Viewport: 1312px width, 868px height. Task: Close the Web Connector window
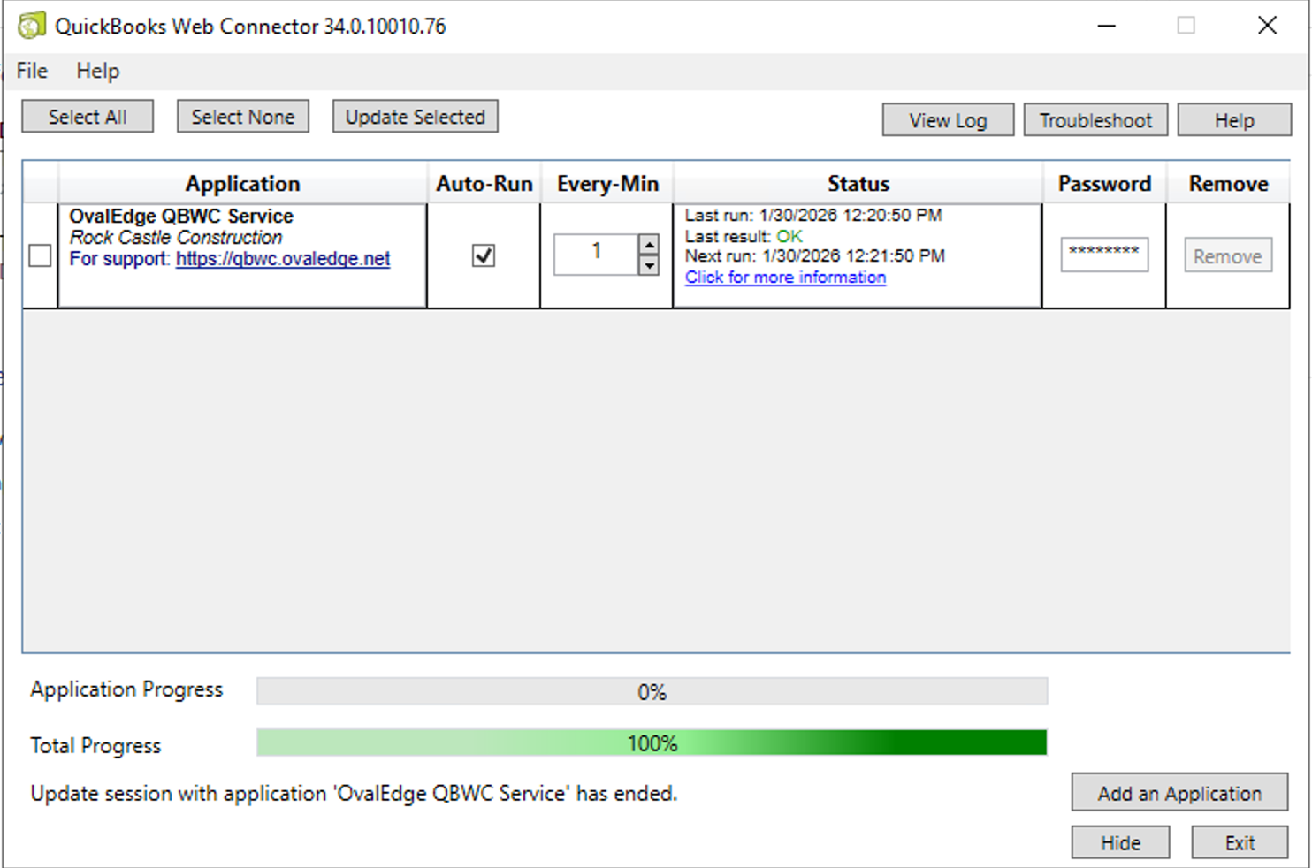point(1267,26)
